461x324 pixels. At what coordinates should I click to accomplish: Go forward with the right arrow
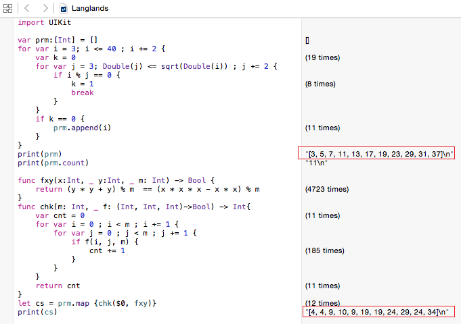[x=45, y=8]
